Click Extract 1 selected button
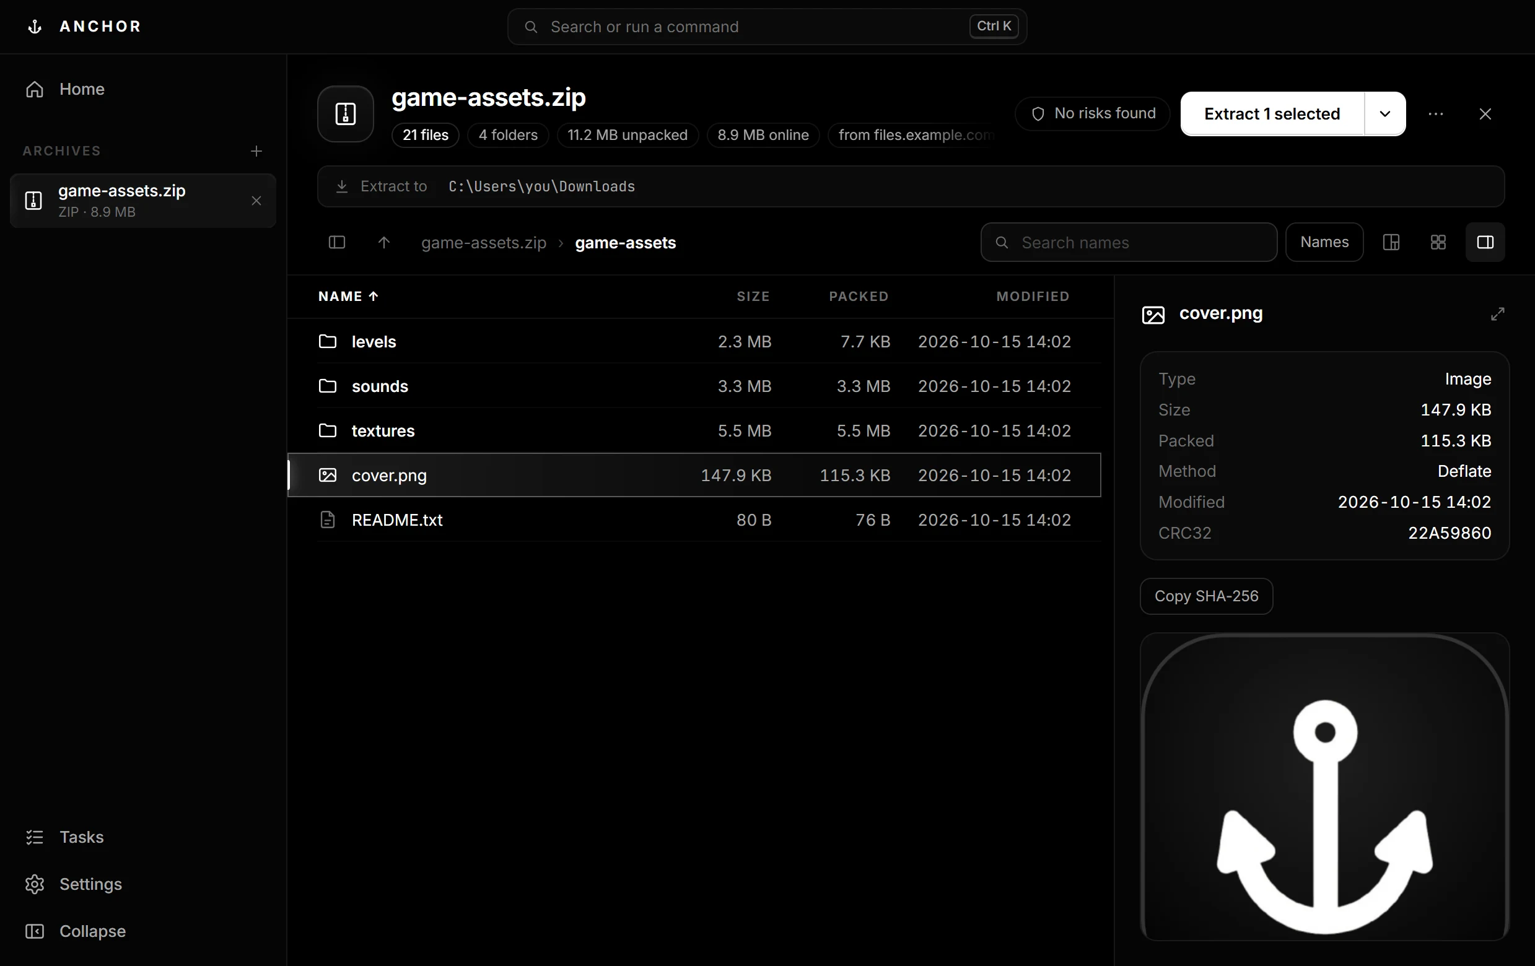Image resolution: width=1535 pixels, height=966 pixels. pyautogui.click(x=1272, y=114)
